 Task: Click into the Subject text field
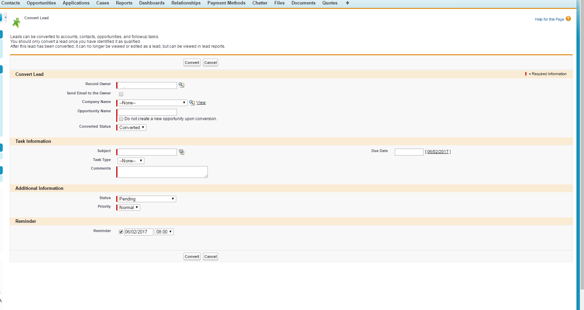[147, 152]
